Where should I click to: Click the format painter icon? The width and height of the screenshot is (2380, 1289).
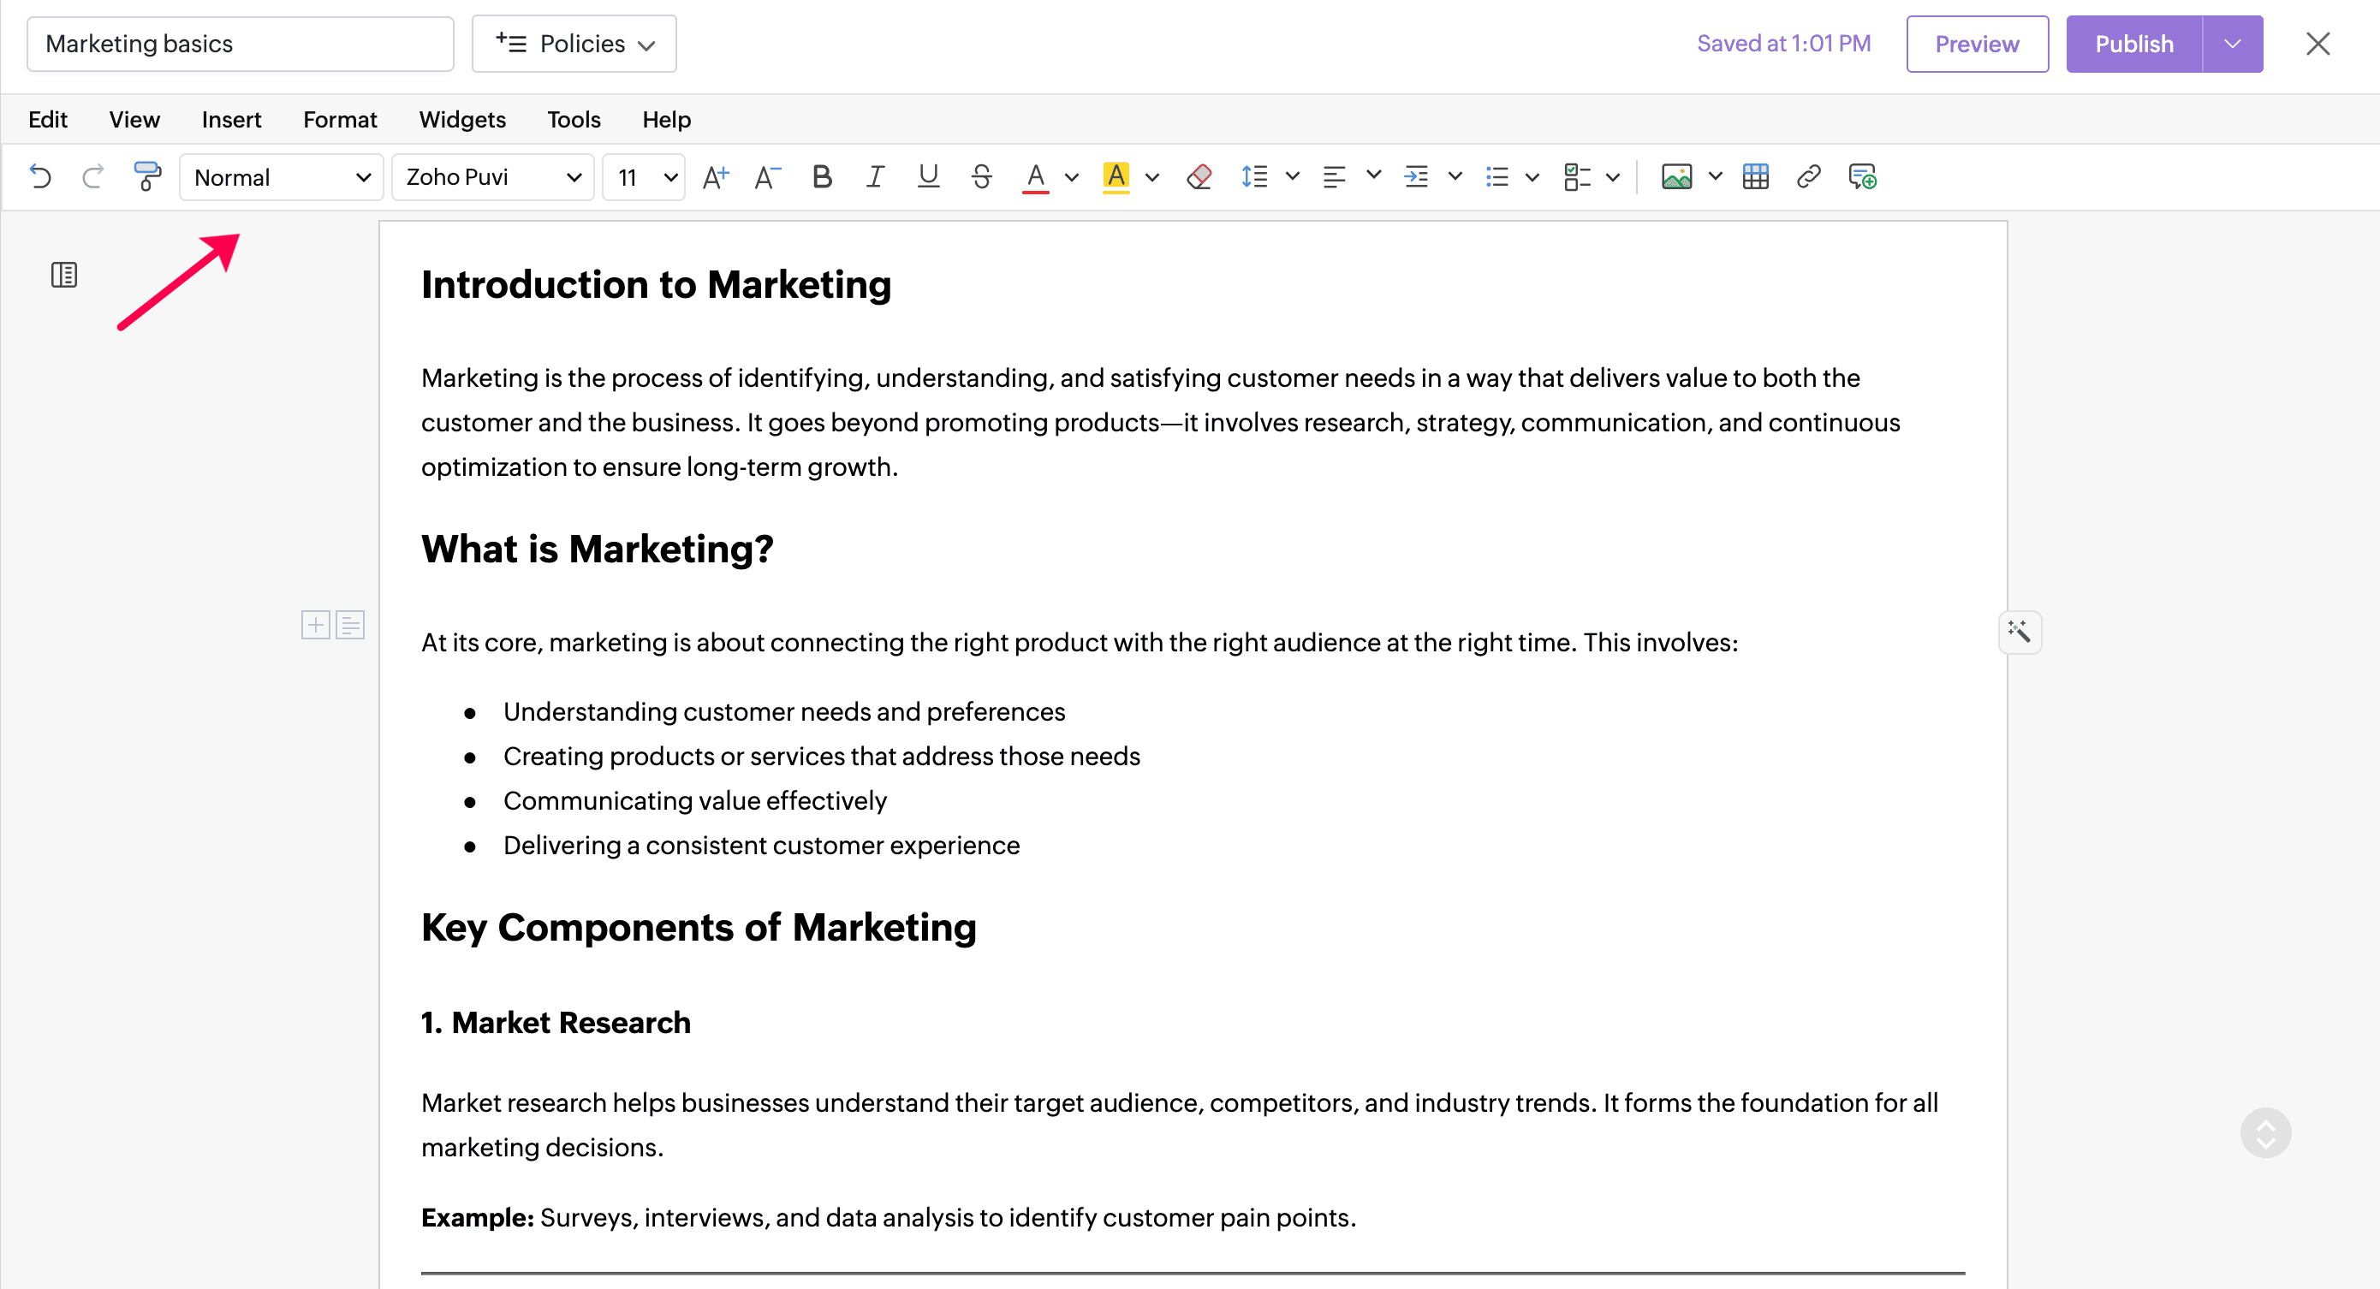[147, 175]
